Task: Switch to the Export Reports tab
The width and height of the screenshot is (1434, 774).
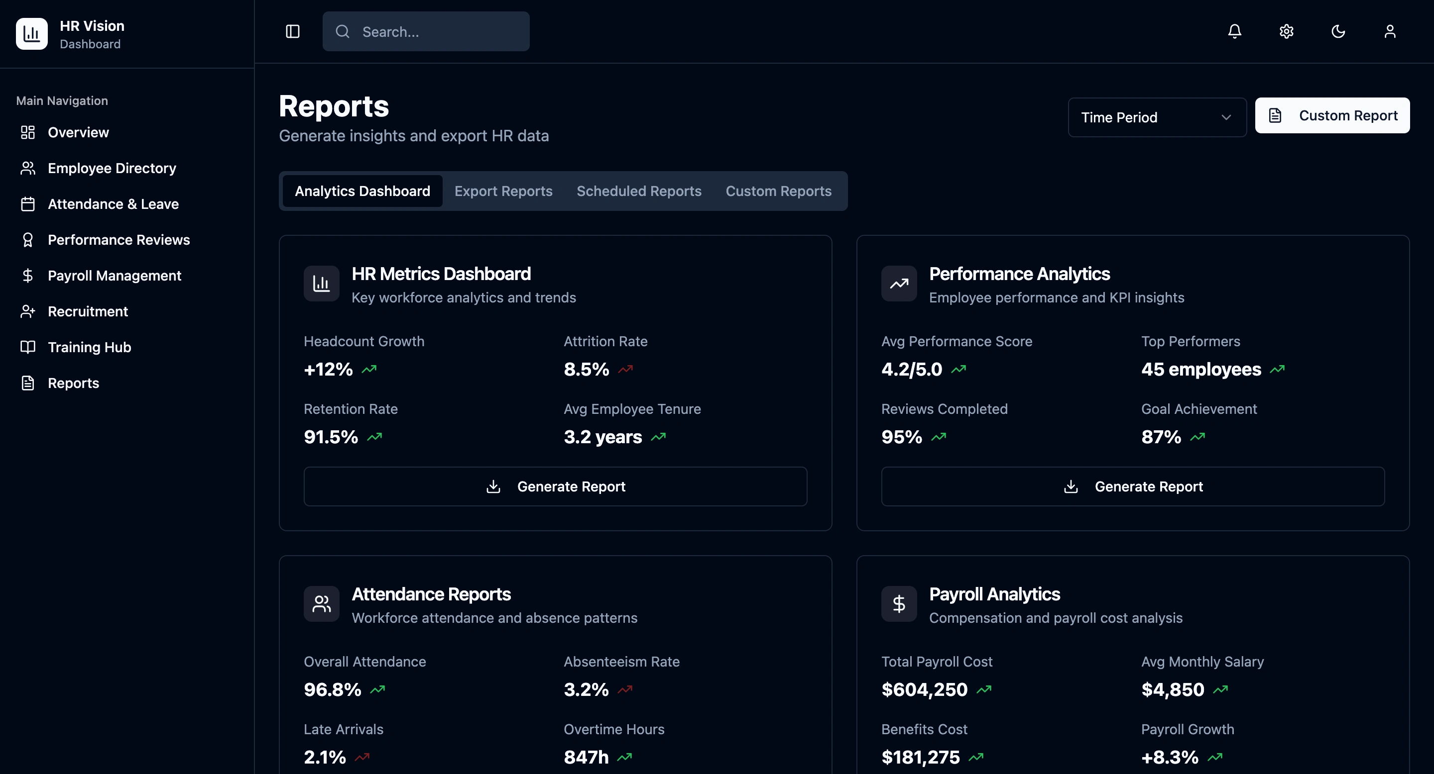Action: [x=503, y=191]
